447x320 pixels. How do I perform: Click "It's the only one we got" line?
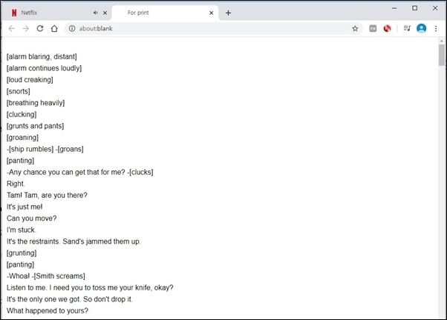click(70, 299)
